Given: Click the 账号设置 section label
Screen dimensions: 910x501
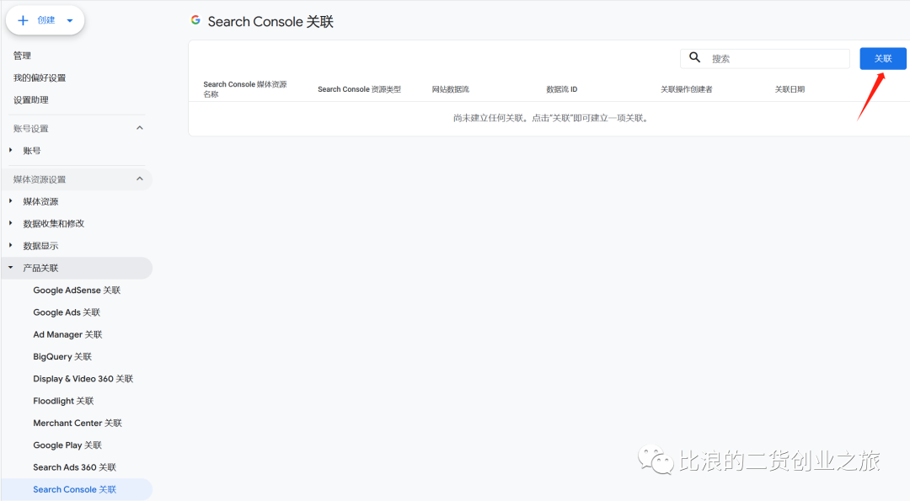Looking at the screenshot, I should 31,129.
